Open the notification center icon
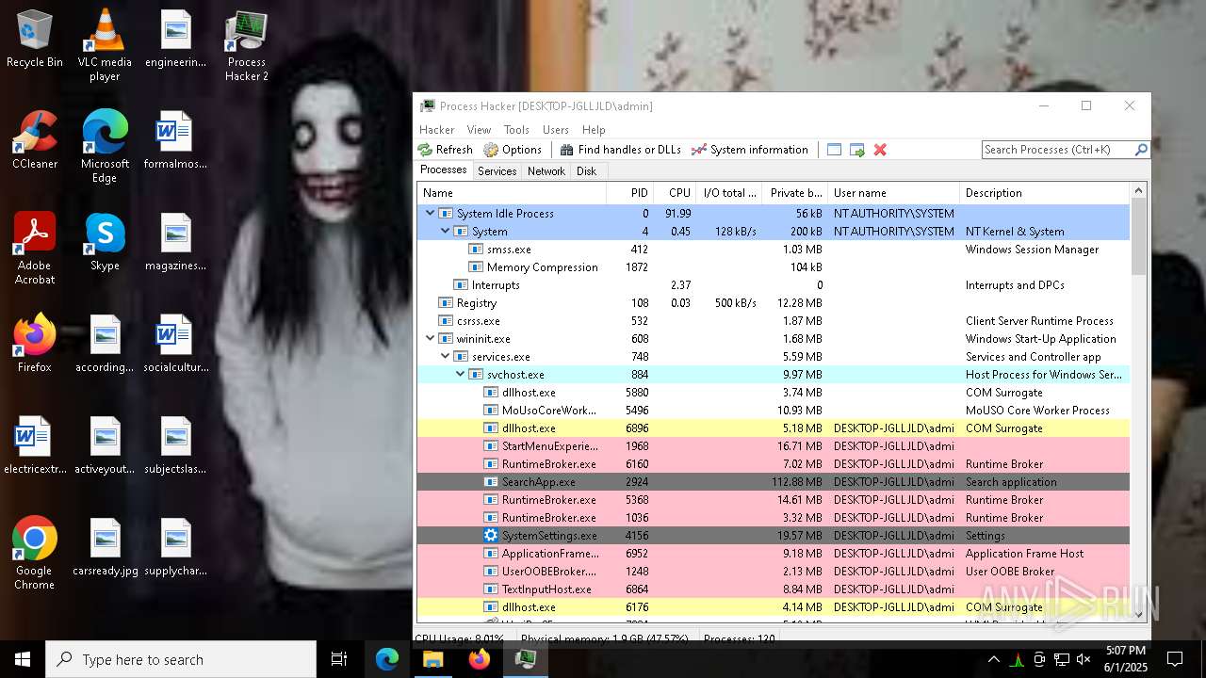 tap(1175, 659)
